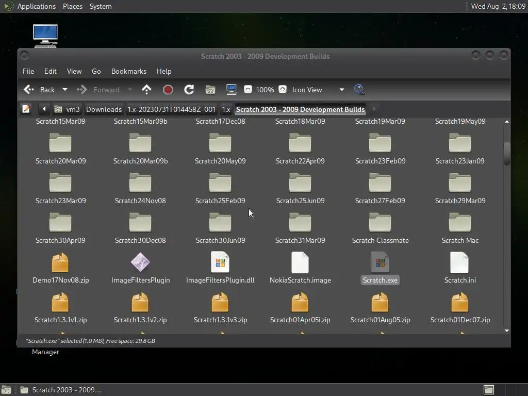This screenshot has width=528, height=396.
Task: Click the Scratch30Jun09 folder label
Action: (x=221, y=240)
